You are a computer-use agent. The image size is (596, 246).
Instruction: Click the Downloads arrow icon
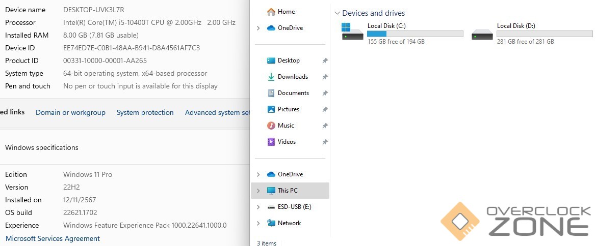271,77
